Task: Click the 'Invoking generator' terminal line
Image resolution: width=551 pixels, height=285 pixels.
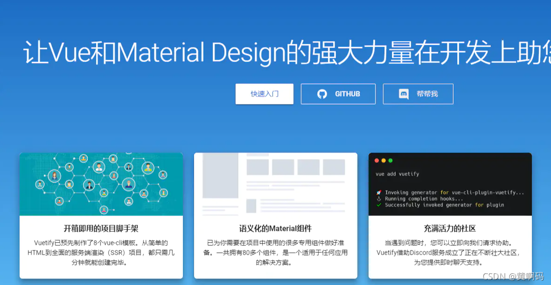Action: click(450, 193)
